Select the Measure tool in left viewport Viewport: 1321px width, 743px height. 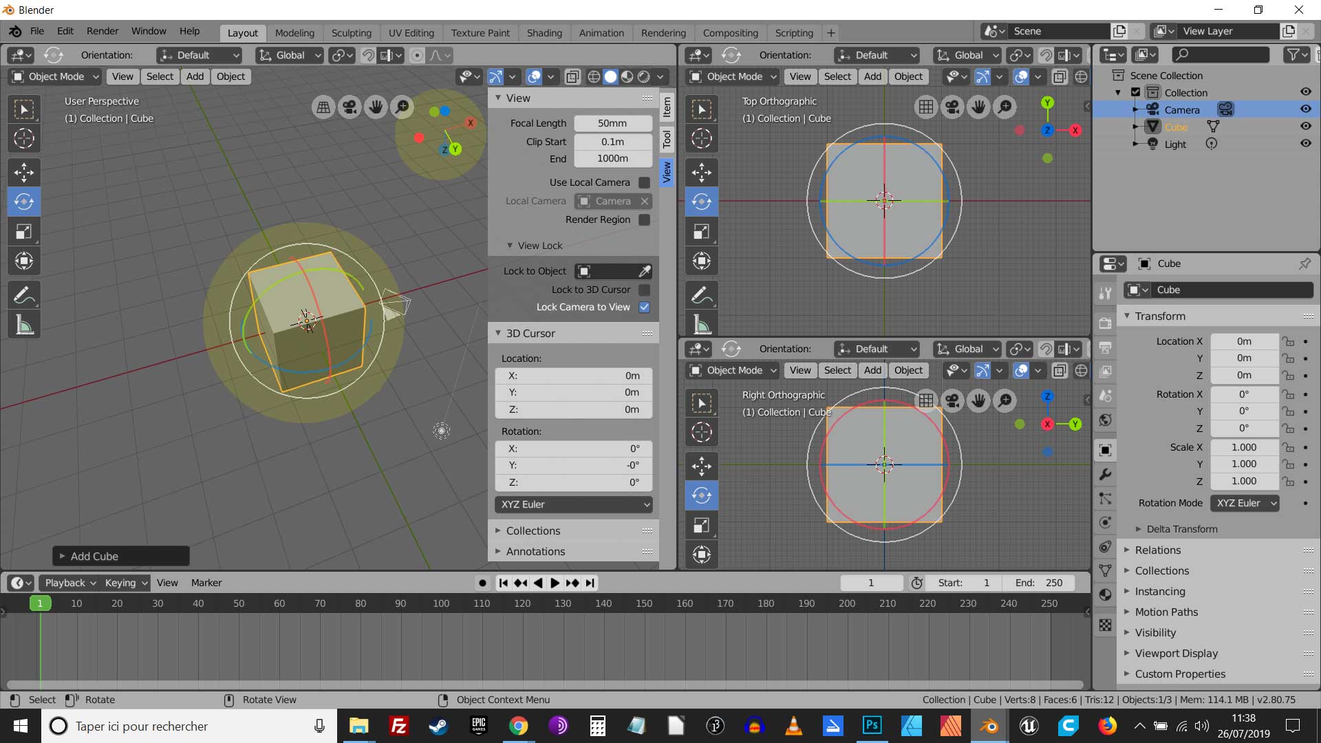pyautogui.click(x=24, y=325)
